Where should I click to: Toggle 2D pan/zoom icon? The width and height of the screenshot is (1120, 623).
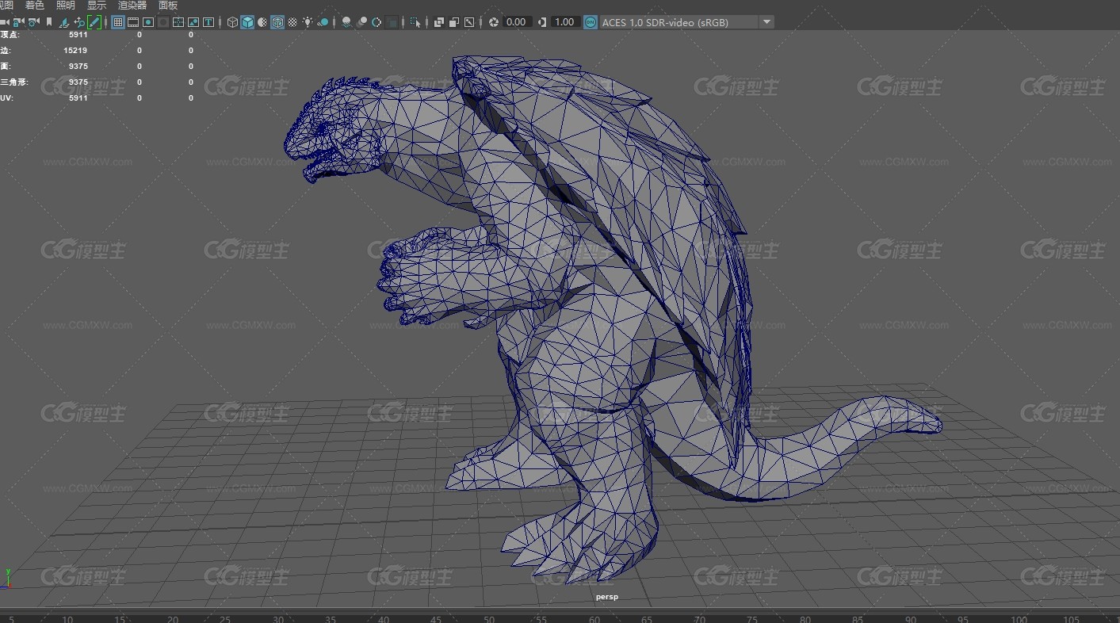(x=79, y=22)
